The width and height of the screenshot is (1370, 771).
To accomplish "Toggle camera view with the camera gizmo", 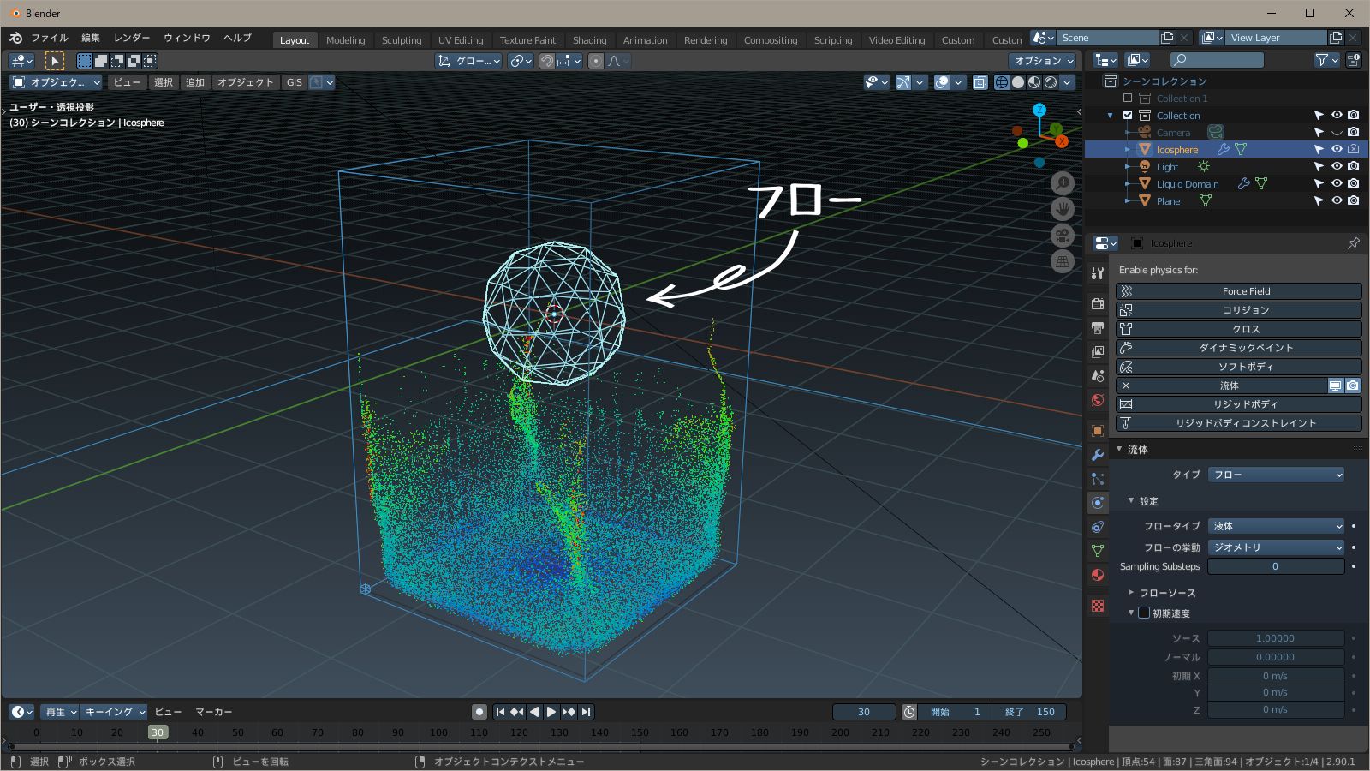I will click(1063, 236).
